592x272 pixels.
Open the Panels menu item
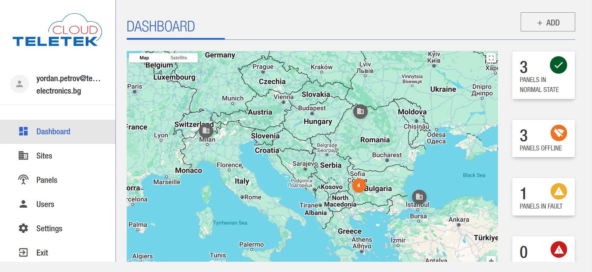(58, 180)
